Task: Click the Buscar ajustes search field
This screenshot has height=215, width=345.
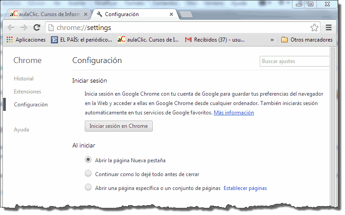Action: 295,61
